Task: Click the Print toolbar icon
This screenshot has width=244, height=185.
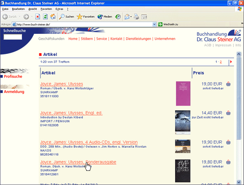Action: point(137,17)
